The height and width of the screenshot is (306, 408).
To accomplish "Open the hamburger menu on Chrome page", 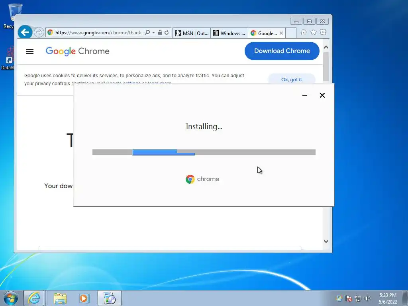I will tap(30, 51).
